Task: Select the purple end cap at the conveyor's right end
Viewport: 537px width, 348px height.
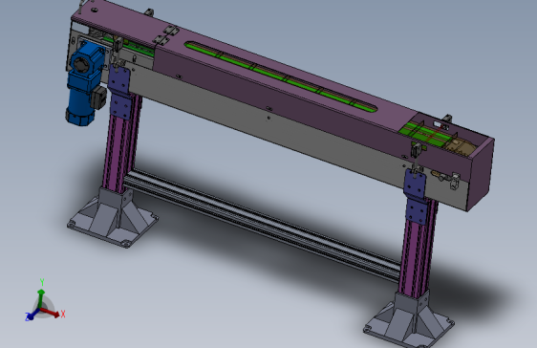Action: [480, 175]
